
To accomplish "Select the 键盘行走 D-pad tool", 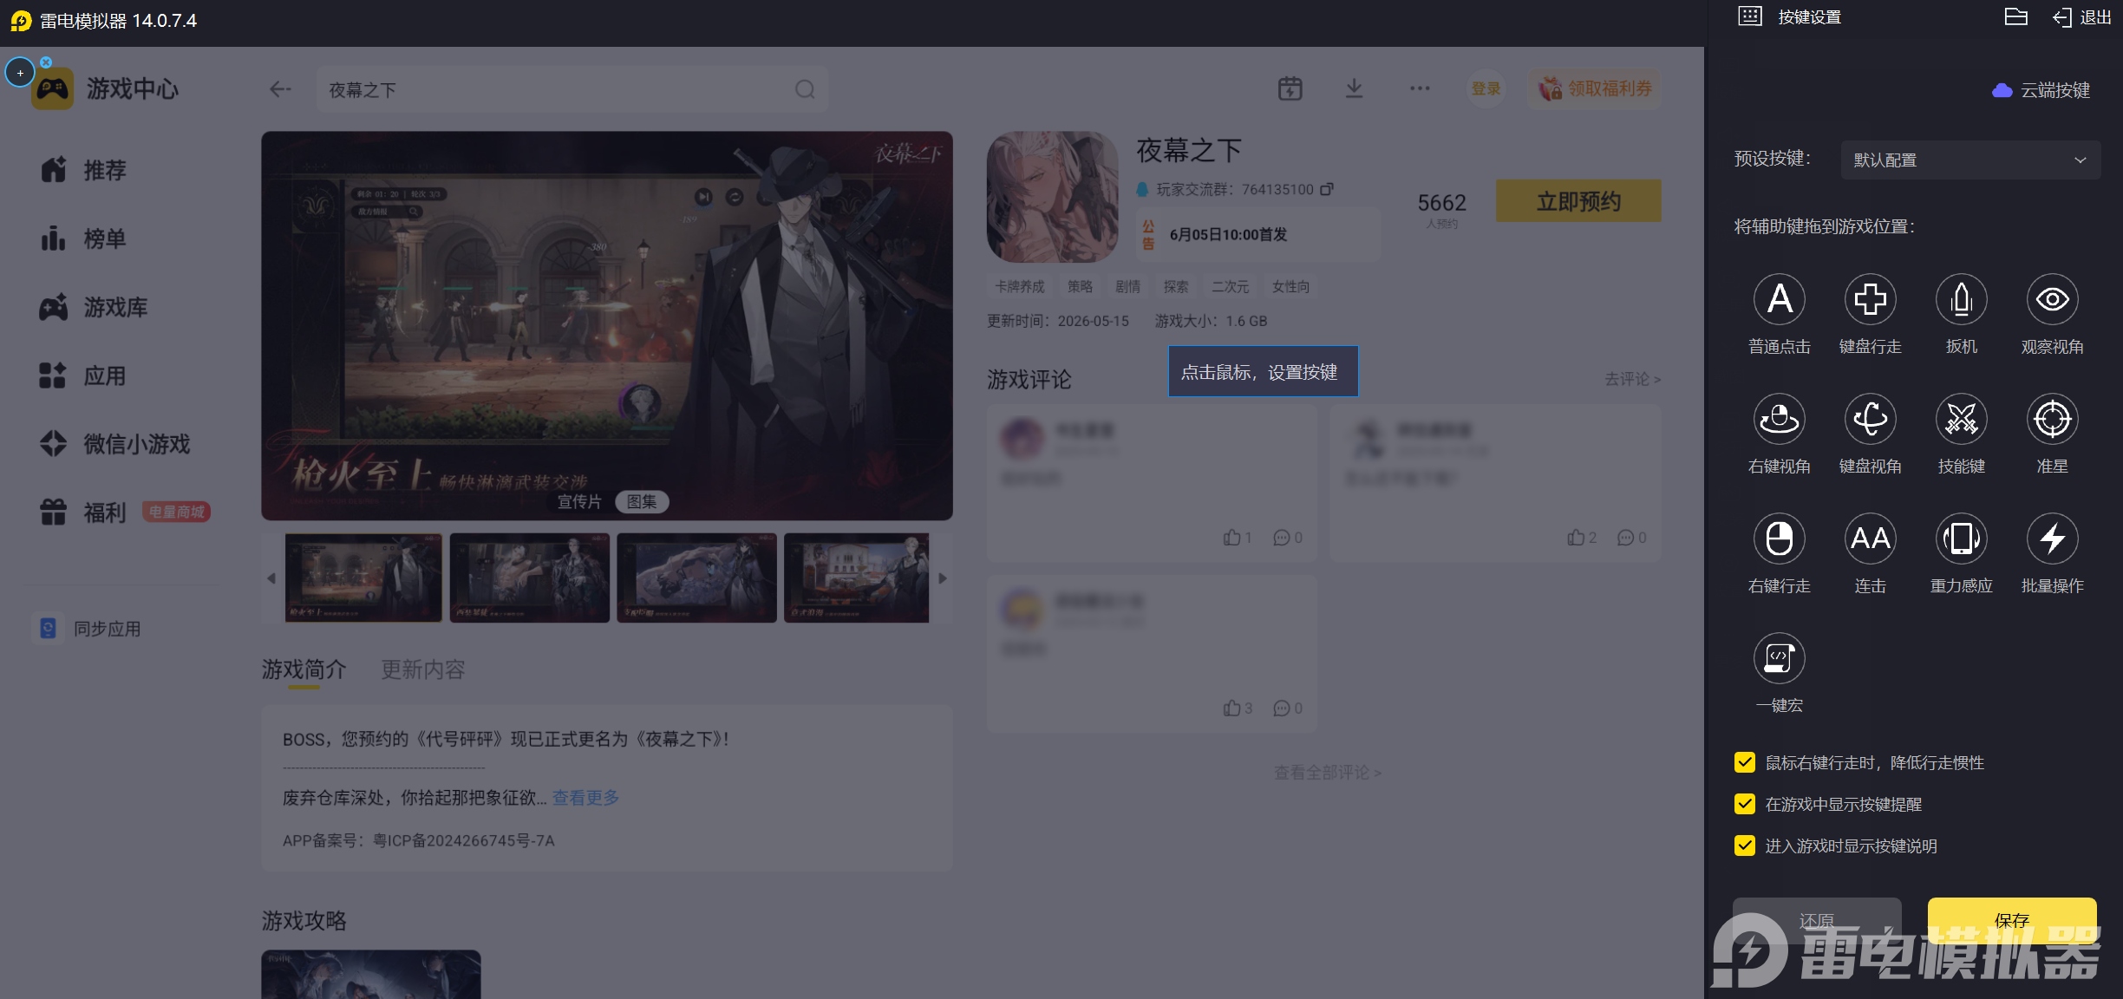I will [1870, 300].
